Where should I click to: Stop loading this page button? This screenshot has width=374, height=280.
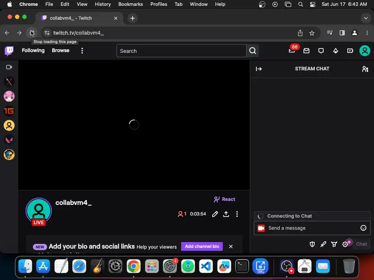click(32, 33)
